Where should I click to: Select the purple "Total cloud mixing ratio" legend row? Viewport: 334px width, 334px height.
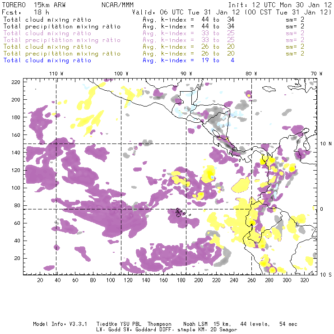(x=47, y=33)
